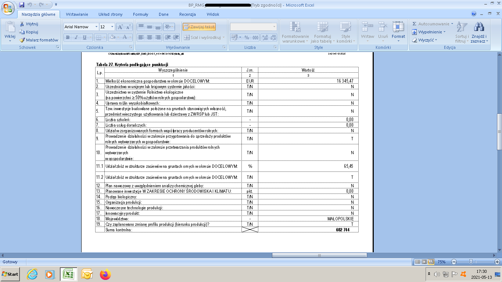Open the Arial Narrow font dropdown

point(96,27)
